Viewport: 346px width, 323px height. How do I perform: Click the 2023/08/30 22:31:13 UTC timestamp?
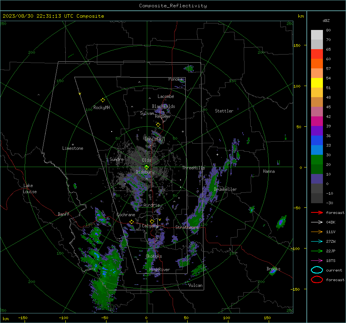point(38,16)
